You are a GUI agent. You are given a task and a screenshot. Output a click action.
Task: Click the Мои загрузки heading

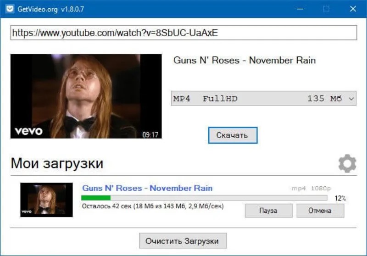(57, 163)
